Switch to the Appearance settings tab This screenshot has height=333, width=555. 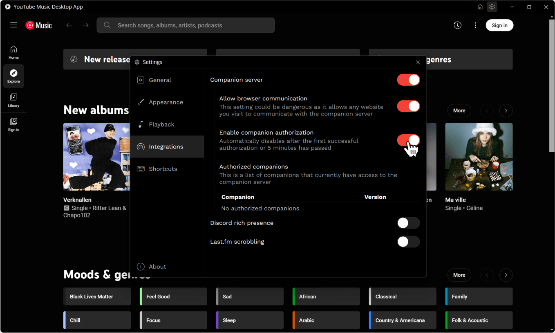pos(167,102)
